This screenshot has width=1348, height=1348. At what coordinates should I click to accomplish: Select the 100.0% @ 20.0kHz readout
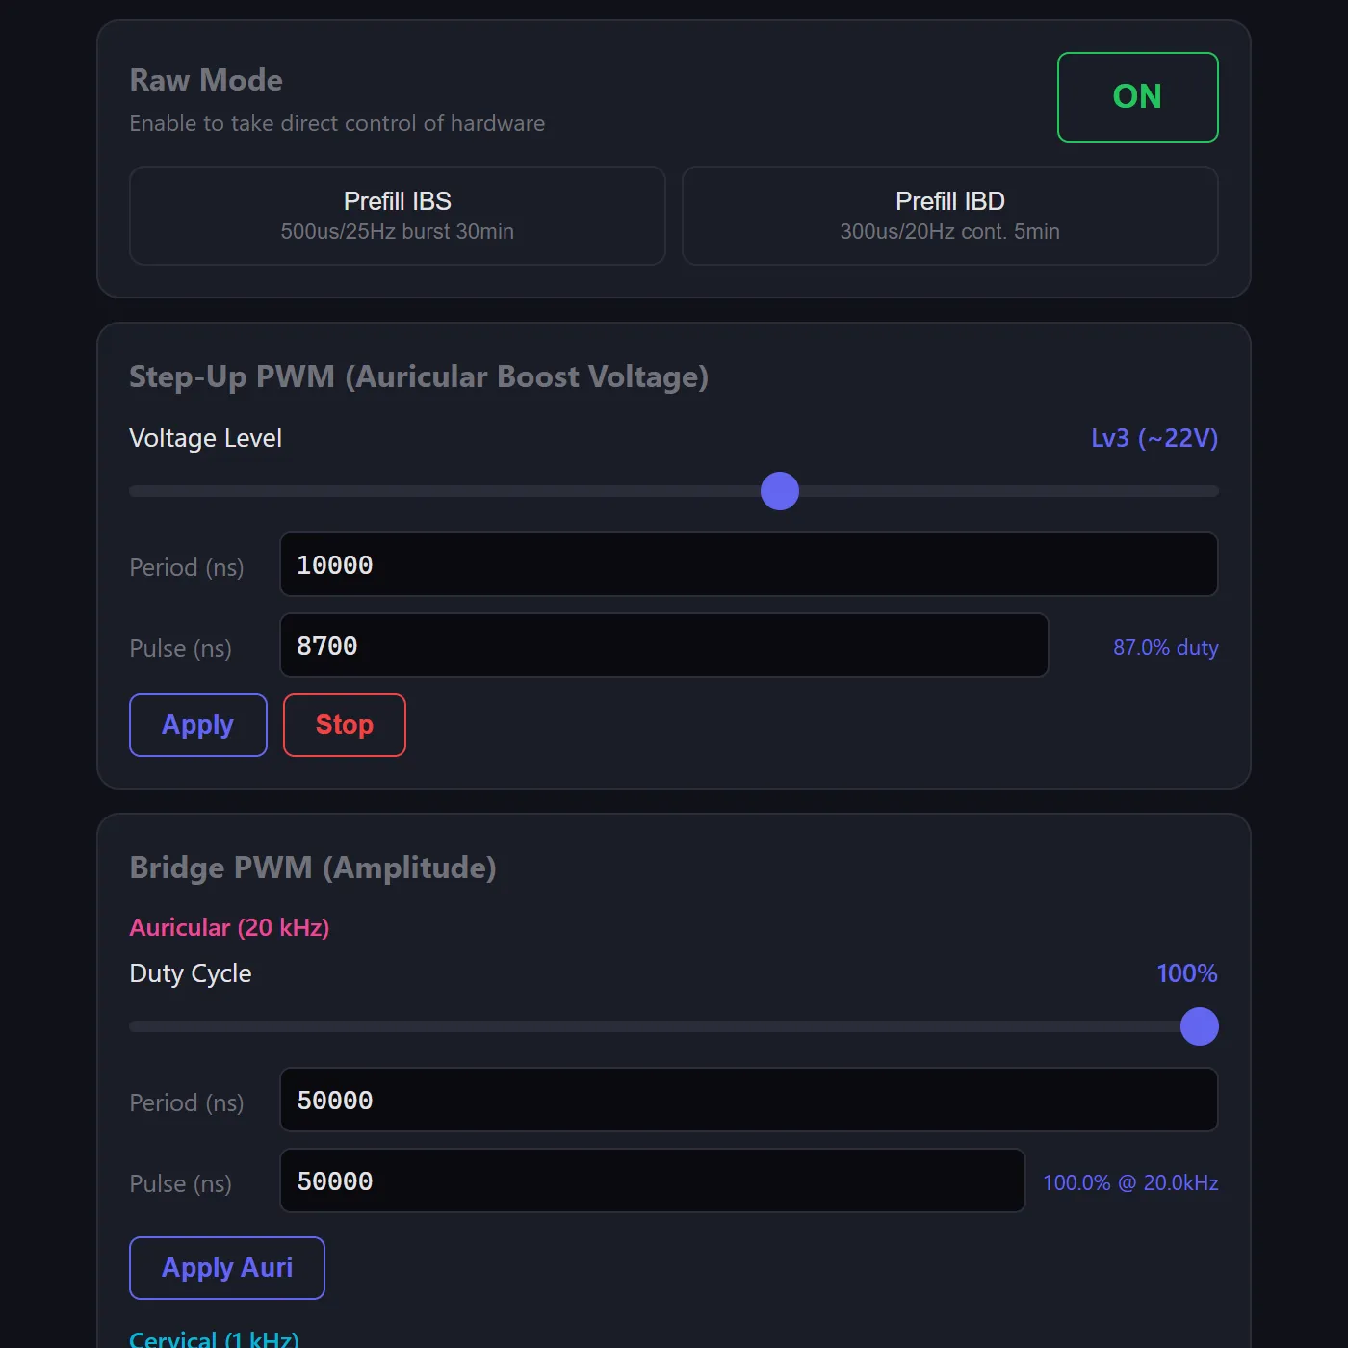pyautogui.click(x=1130, y=1183)
